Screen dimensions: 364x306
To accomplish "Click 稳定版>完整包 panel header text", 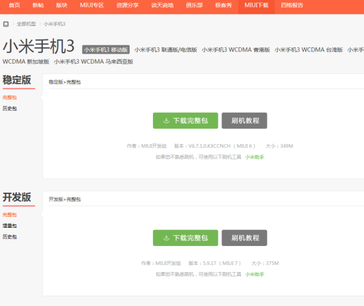I will (64, 82).
